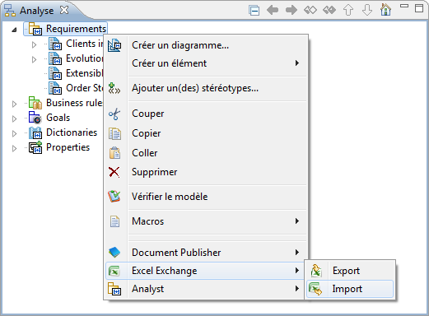Open the Analyst submenu
Image resolution: width=429 pixels, height=316 pixels.
click(x=206, y=289)
